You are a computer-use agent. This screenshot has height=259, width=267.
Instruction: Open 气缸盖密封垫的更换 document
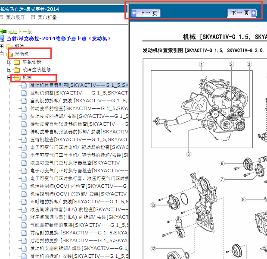tap(79, 225)
